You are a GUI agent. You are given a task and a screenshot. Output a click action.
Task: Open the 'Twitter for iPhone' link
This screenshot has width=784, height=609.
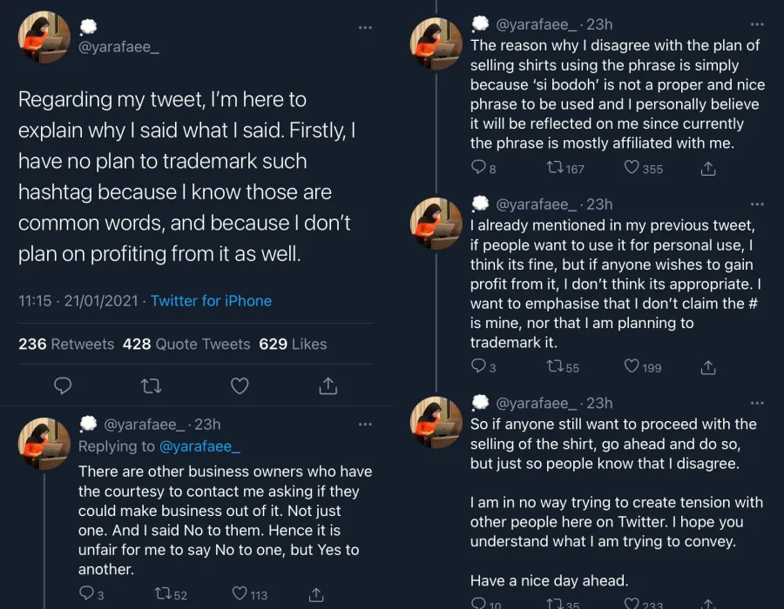(x=211, y=301)
